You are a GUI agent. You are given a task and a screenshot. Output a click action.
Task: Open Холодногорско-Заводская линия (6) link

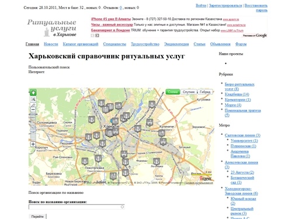click(x=241, y=191)
